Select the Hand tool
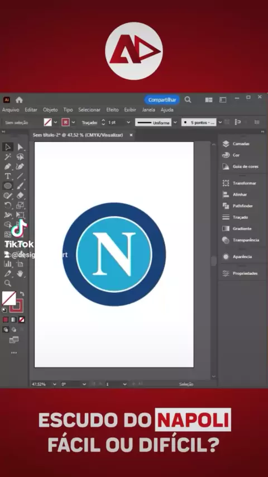 pos(20,274)
